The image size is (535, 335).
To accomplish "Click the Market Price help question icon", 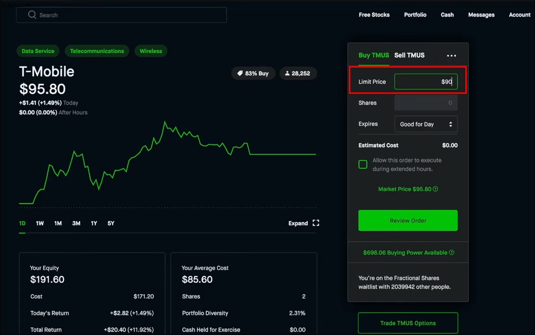I will (x=436, y=189).
